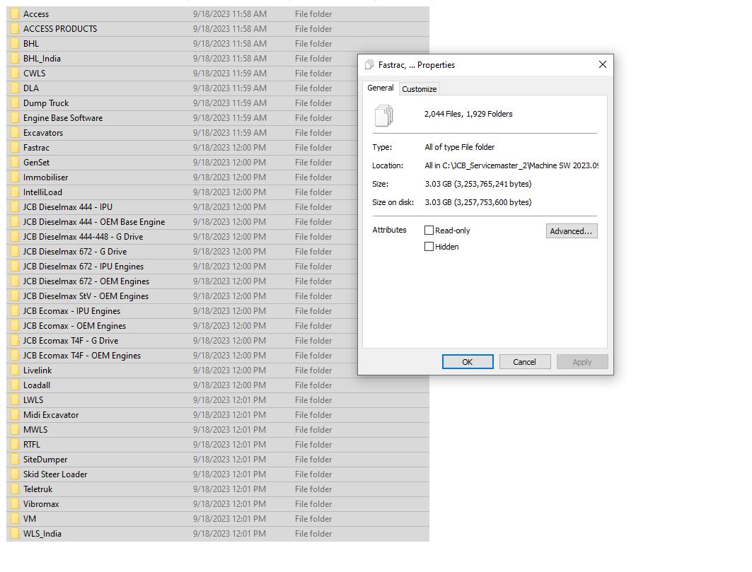
Task: Click the Size value 3.03 GB
Action: [478, 184]
